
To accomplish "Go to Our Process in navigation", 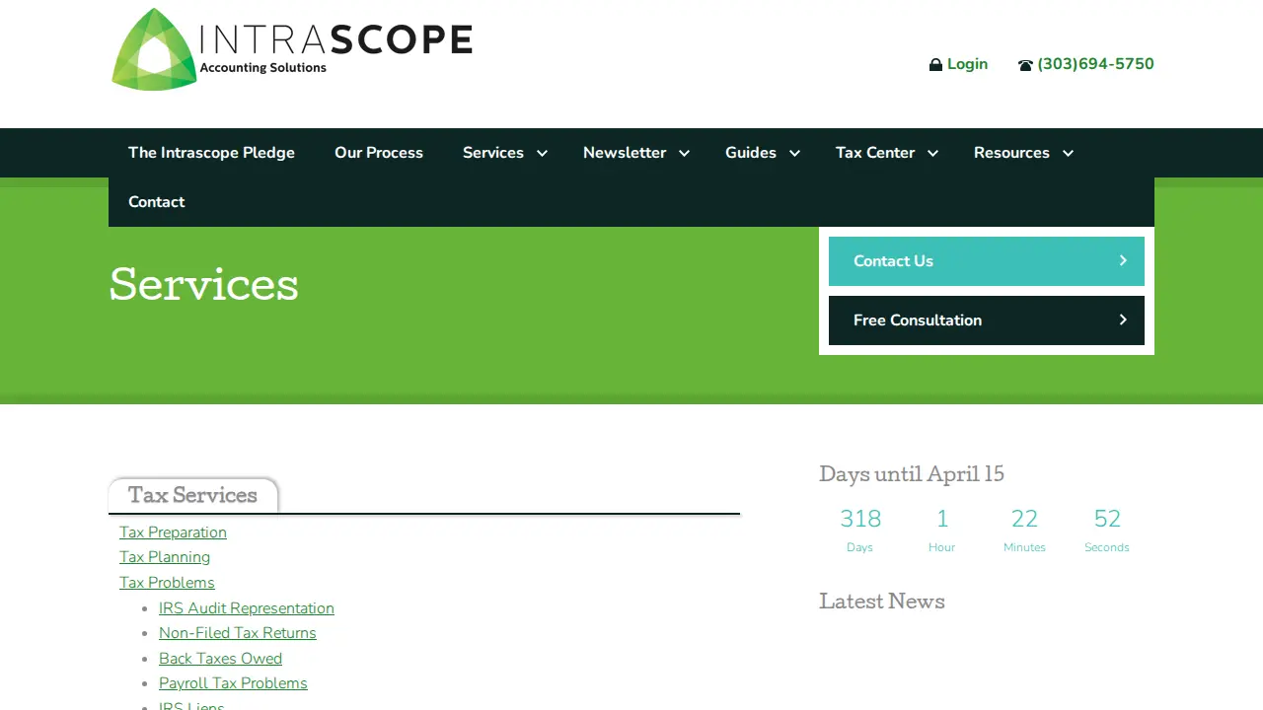I will (x=379, y=153).
